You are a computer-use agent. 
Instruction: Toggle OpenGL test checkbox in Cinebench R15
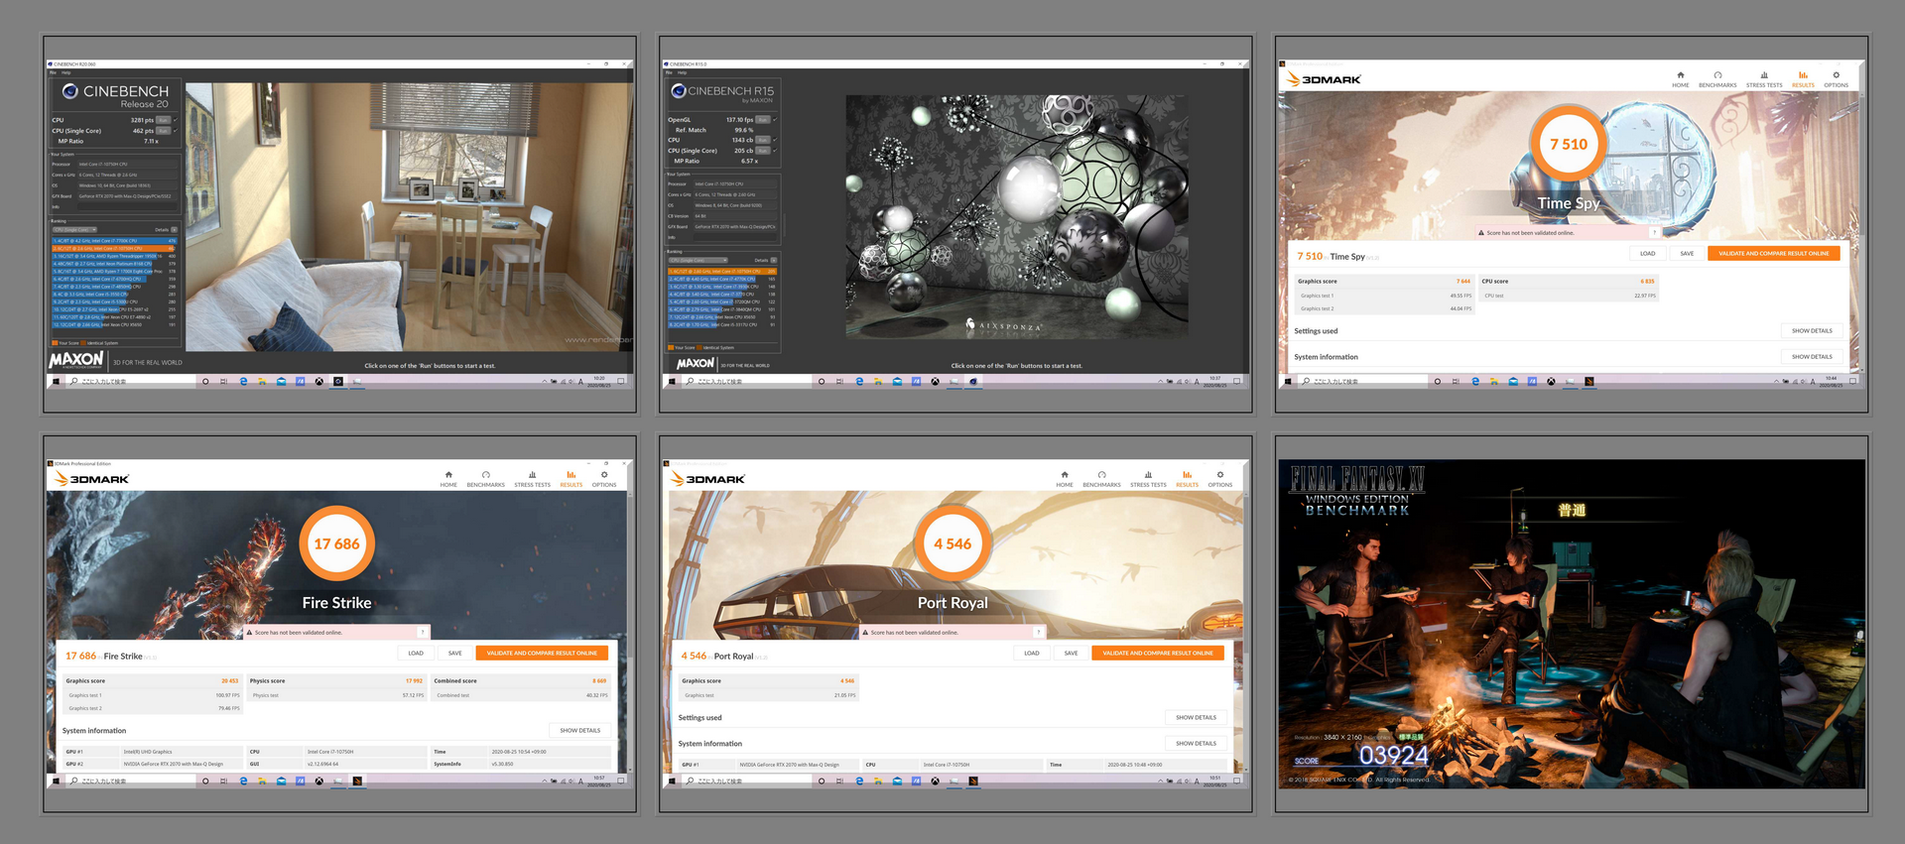pyautogui.click(x=775, y=120)
